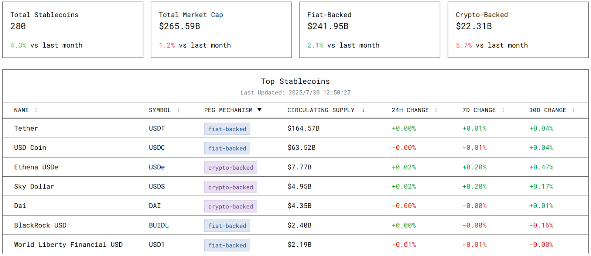Select the Total Stablecoins summary card
This screenshot has width=591, height=256.
click(73, 30)
